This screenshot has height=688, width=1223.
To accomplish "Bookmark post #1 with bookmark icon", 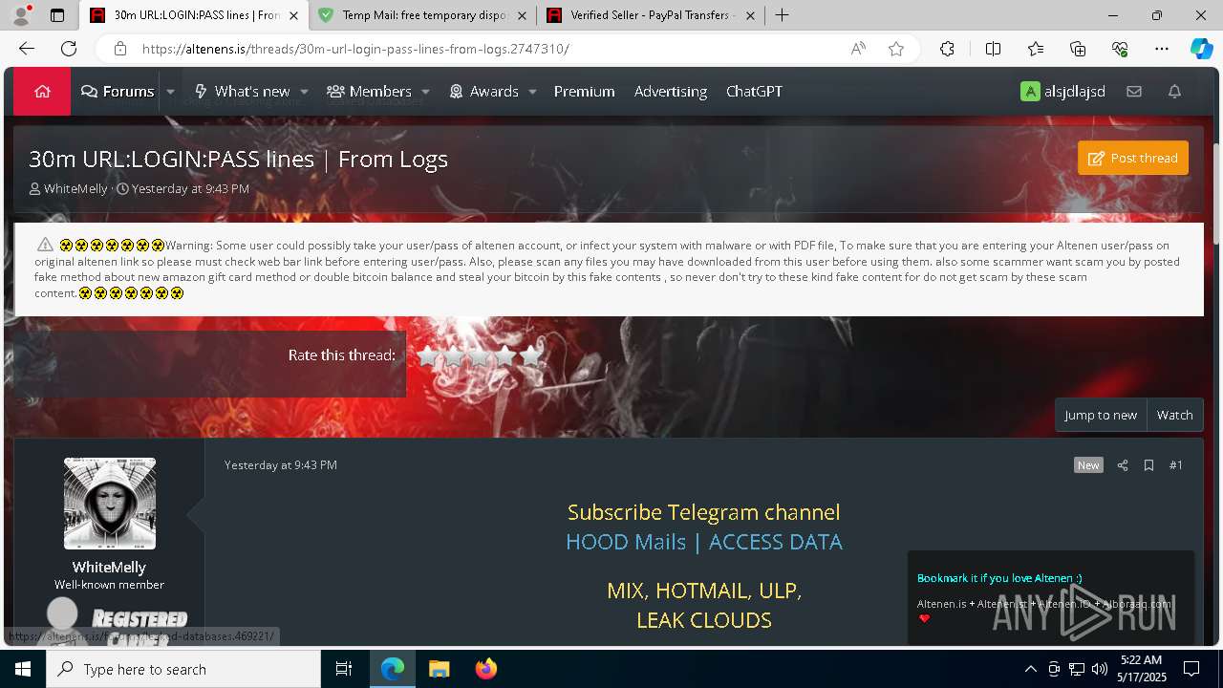I will click(1148, 465).
